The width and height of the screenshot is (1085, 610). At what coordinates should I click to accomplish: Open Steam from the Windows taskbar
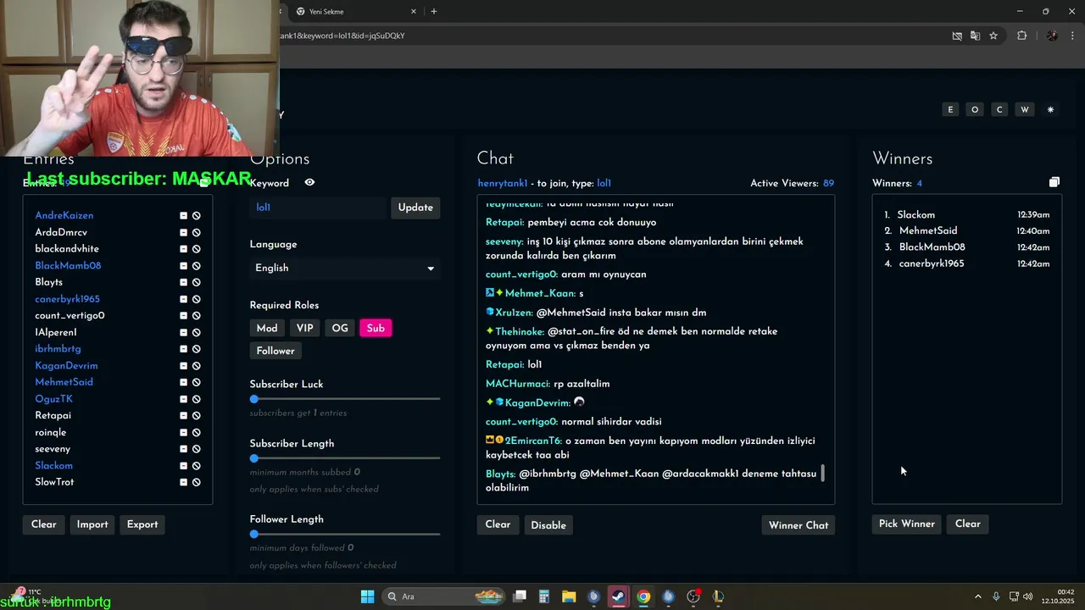pyautogui.click(x=618, y=596)
